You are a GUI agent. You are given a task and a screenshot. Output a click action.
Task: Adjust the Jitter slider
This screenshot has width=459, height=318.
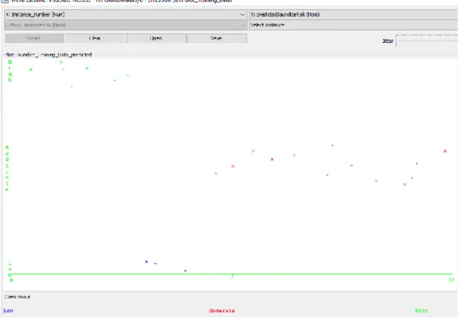click(x=427, y=41)
